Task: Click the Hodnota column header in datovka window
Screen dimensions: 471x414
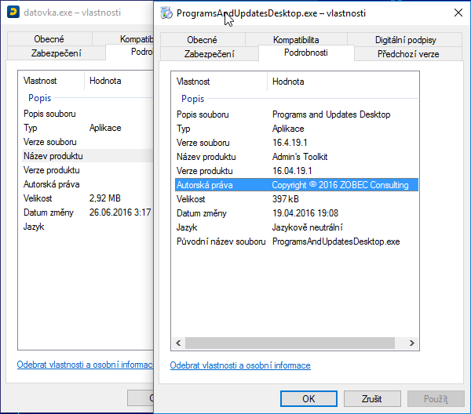Action: pos(119,81)
